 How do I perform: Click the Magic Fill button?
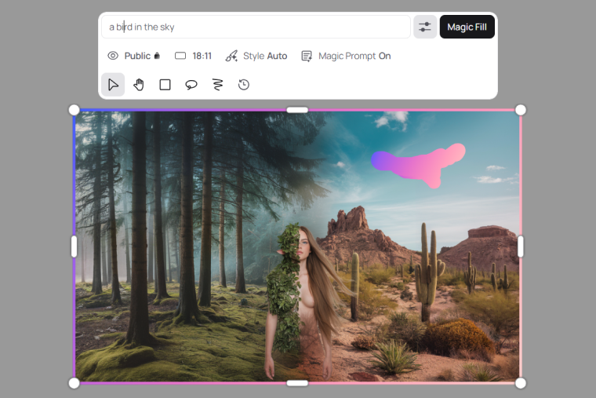(467, 27)
